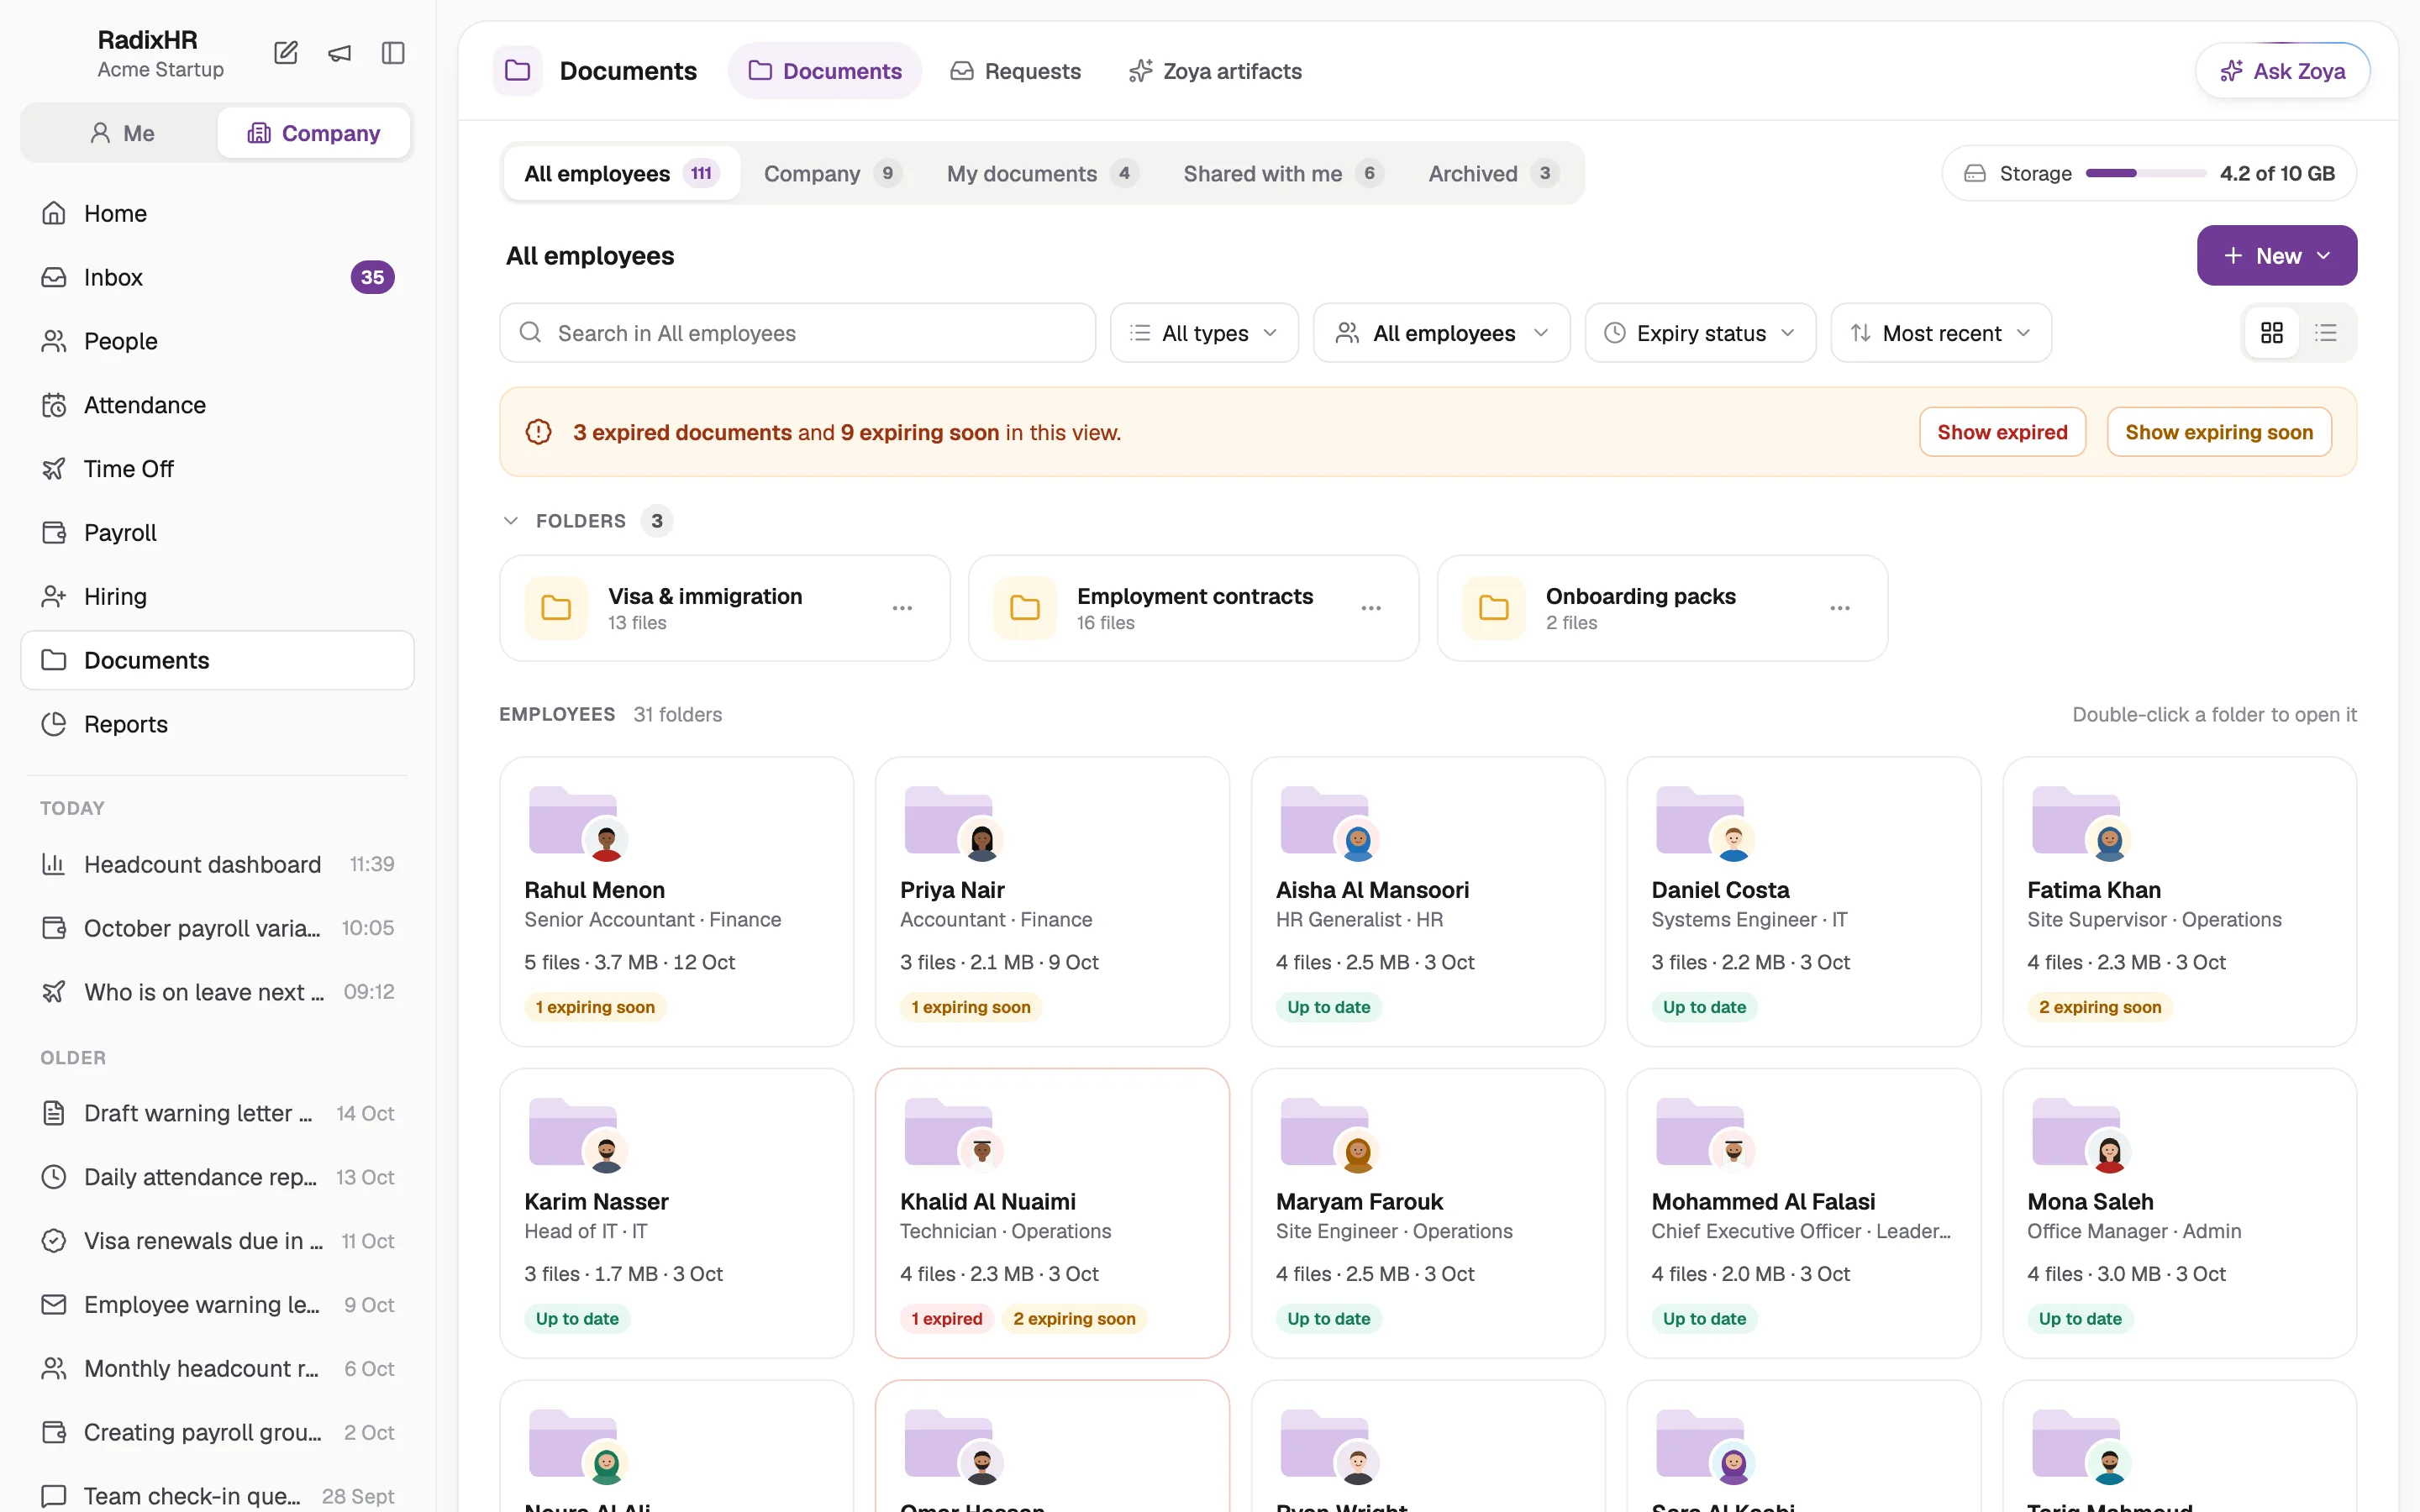Viewport: 2420px width, 1512px height.
Task: Go to People in the sidebar
Action: point(217,341)
